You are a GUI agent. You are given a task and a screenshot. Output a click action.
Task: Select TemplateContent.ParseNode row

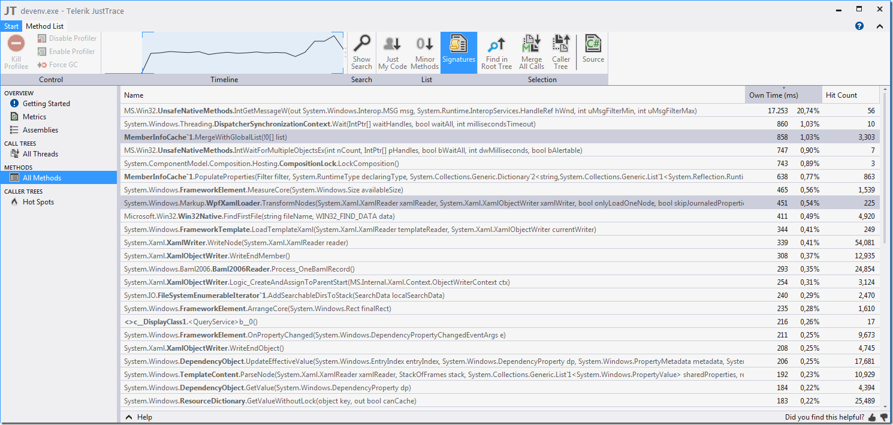click(500, 375)
